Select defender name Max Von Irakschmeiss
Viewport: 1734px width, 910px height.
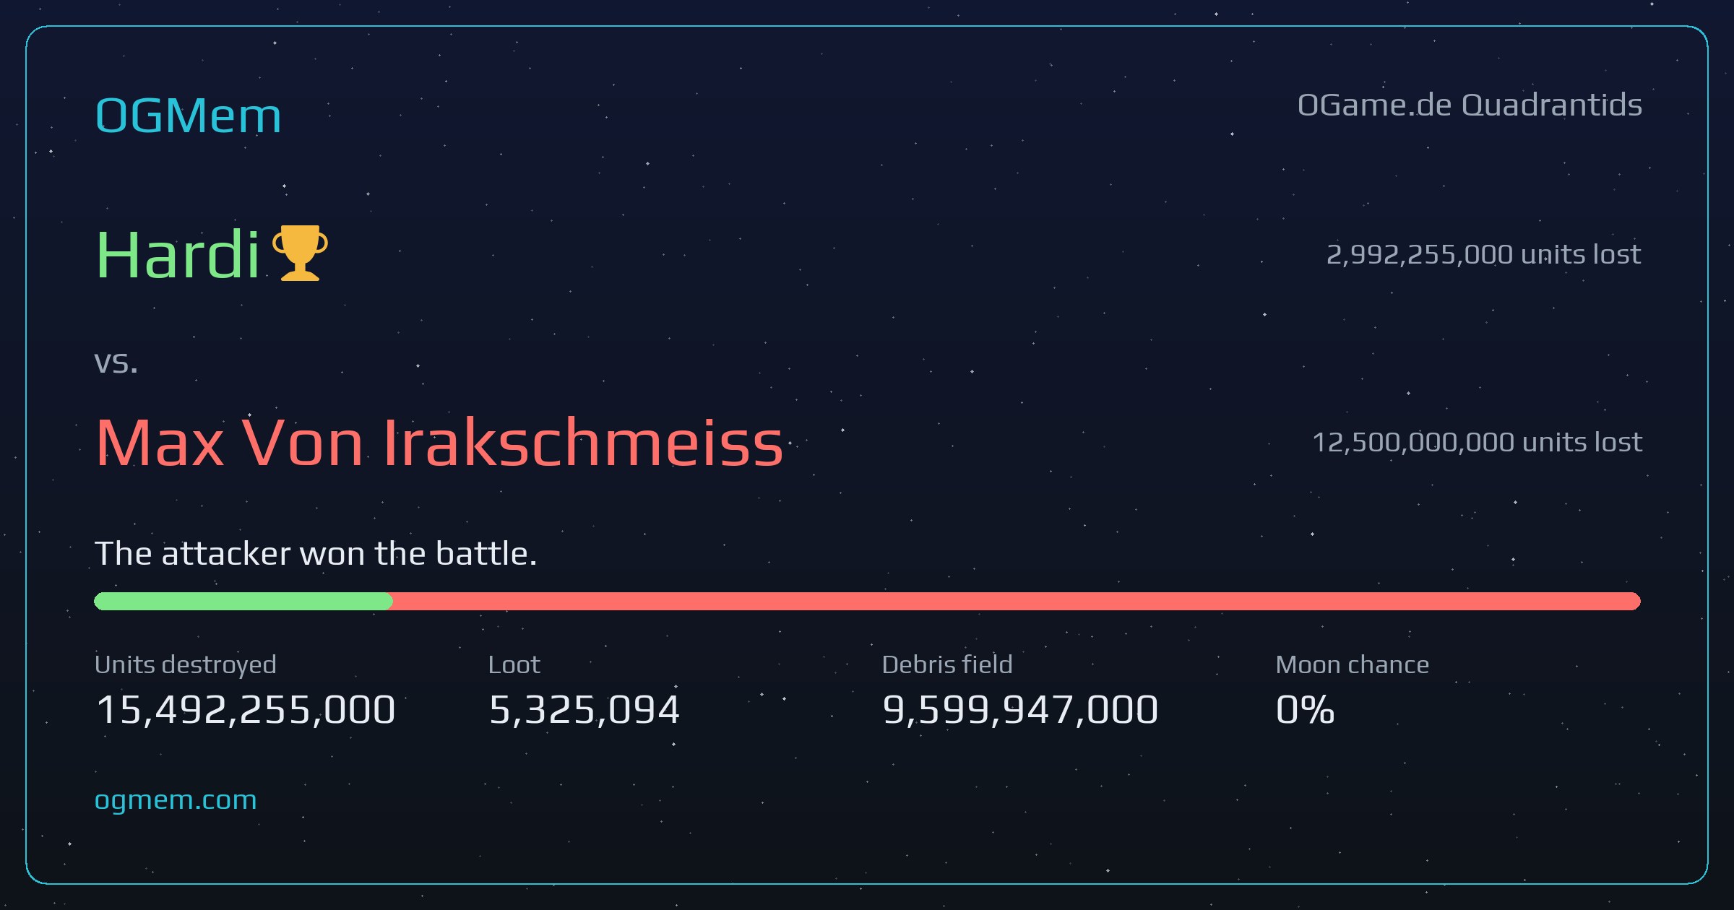click(x=439, y=442)
